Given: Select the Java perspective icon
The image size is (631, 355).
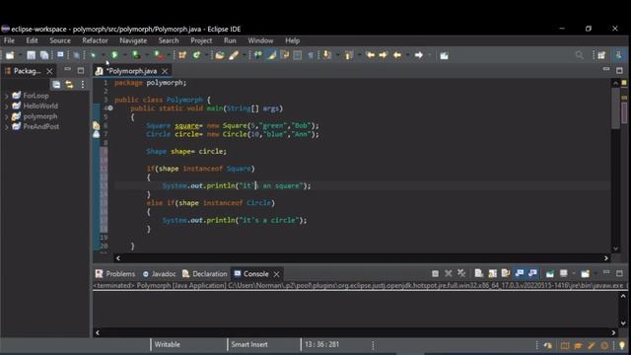Looking at the screenshot, I should (x=619, y=55).
